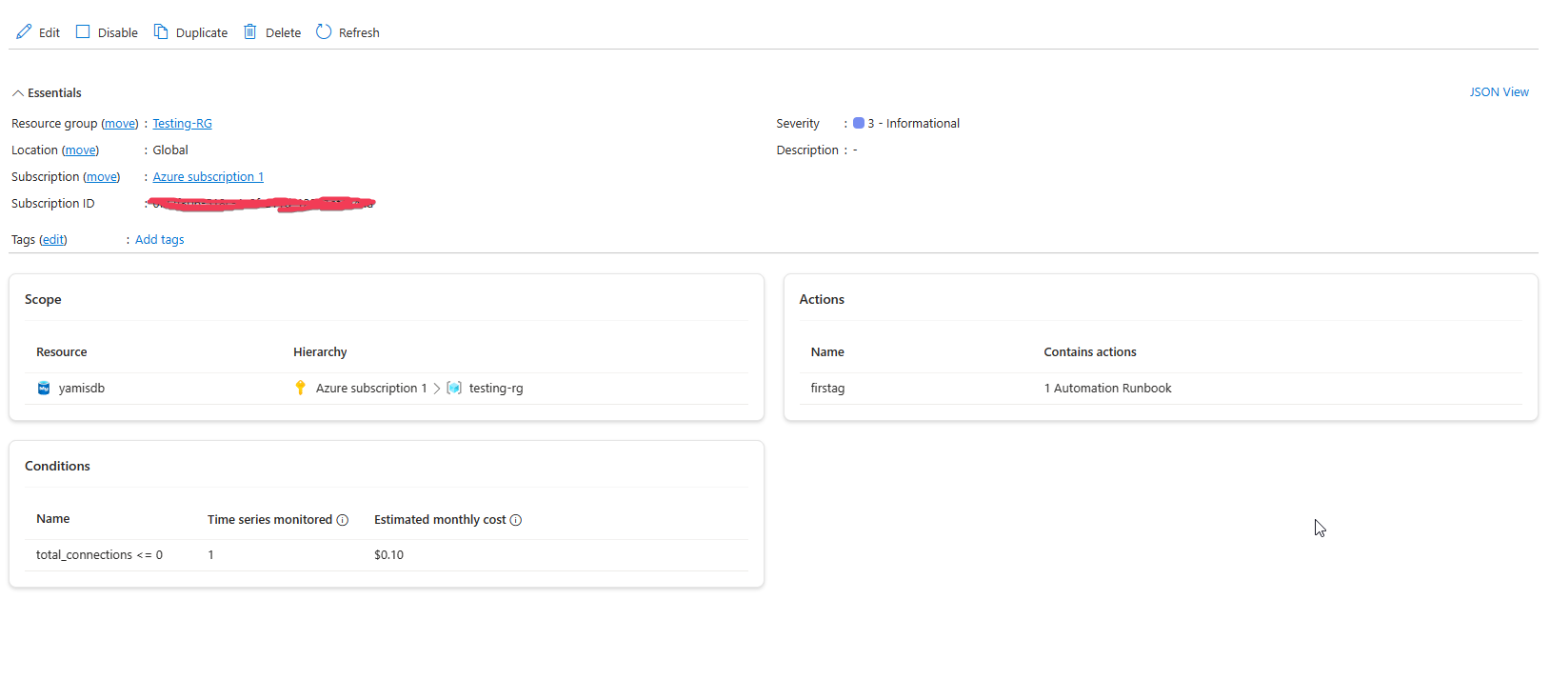This screenshot has height=680, width=1550.
Task: Click the testing-rg resource group icon
Action: [454, 388]
